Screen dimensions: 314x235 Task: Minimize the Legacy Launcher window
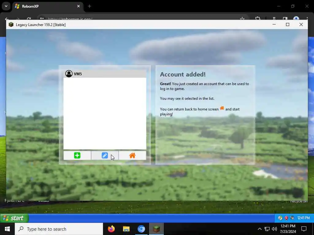[274, 24]
